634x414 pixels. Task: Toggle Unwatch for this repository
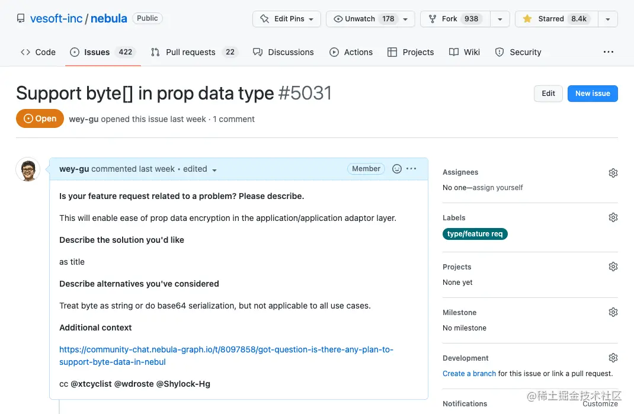(x=371, y=19)
